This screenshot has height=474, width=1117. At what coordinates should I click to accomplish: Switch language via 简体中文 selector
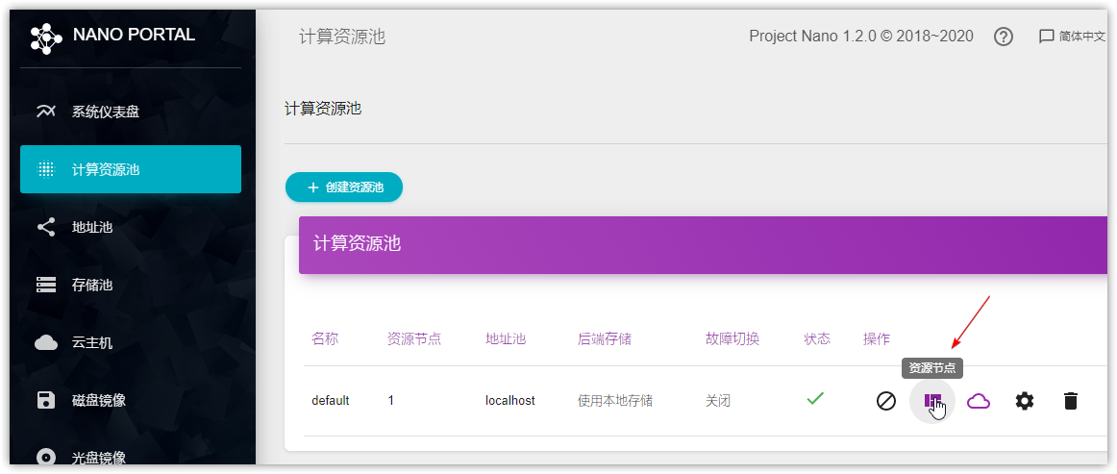[1073, 37]
